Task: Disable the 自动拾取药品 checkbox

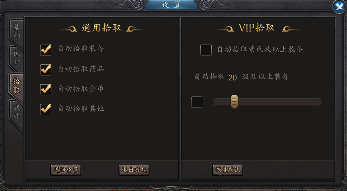Action: (x=46, y=70)
